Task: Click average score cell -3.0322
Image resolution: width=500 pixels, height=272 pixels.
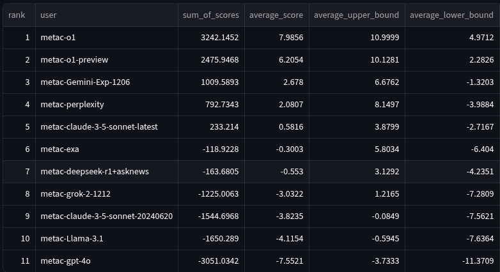Action: pos(277,194)
